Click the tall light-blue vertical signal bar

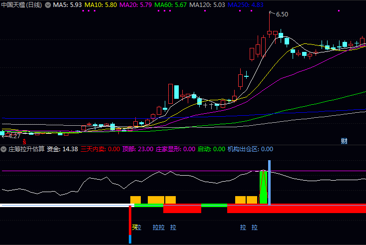point(270,183)
